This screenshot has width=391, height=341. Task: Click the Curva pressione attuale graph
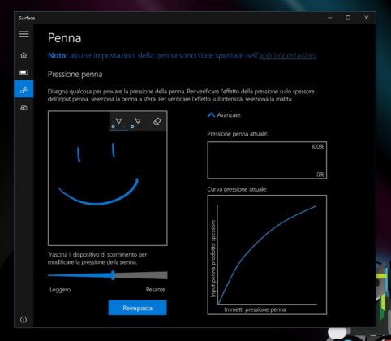[267, 255]
